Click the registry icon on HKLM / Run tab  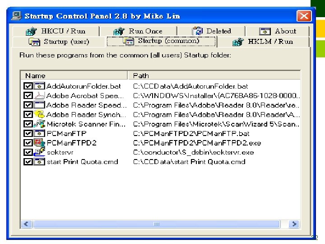click(238, 42)
